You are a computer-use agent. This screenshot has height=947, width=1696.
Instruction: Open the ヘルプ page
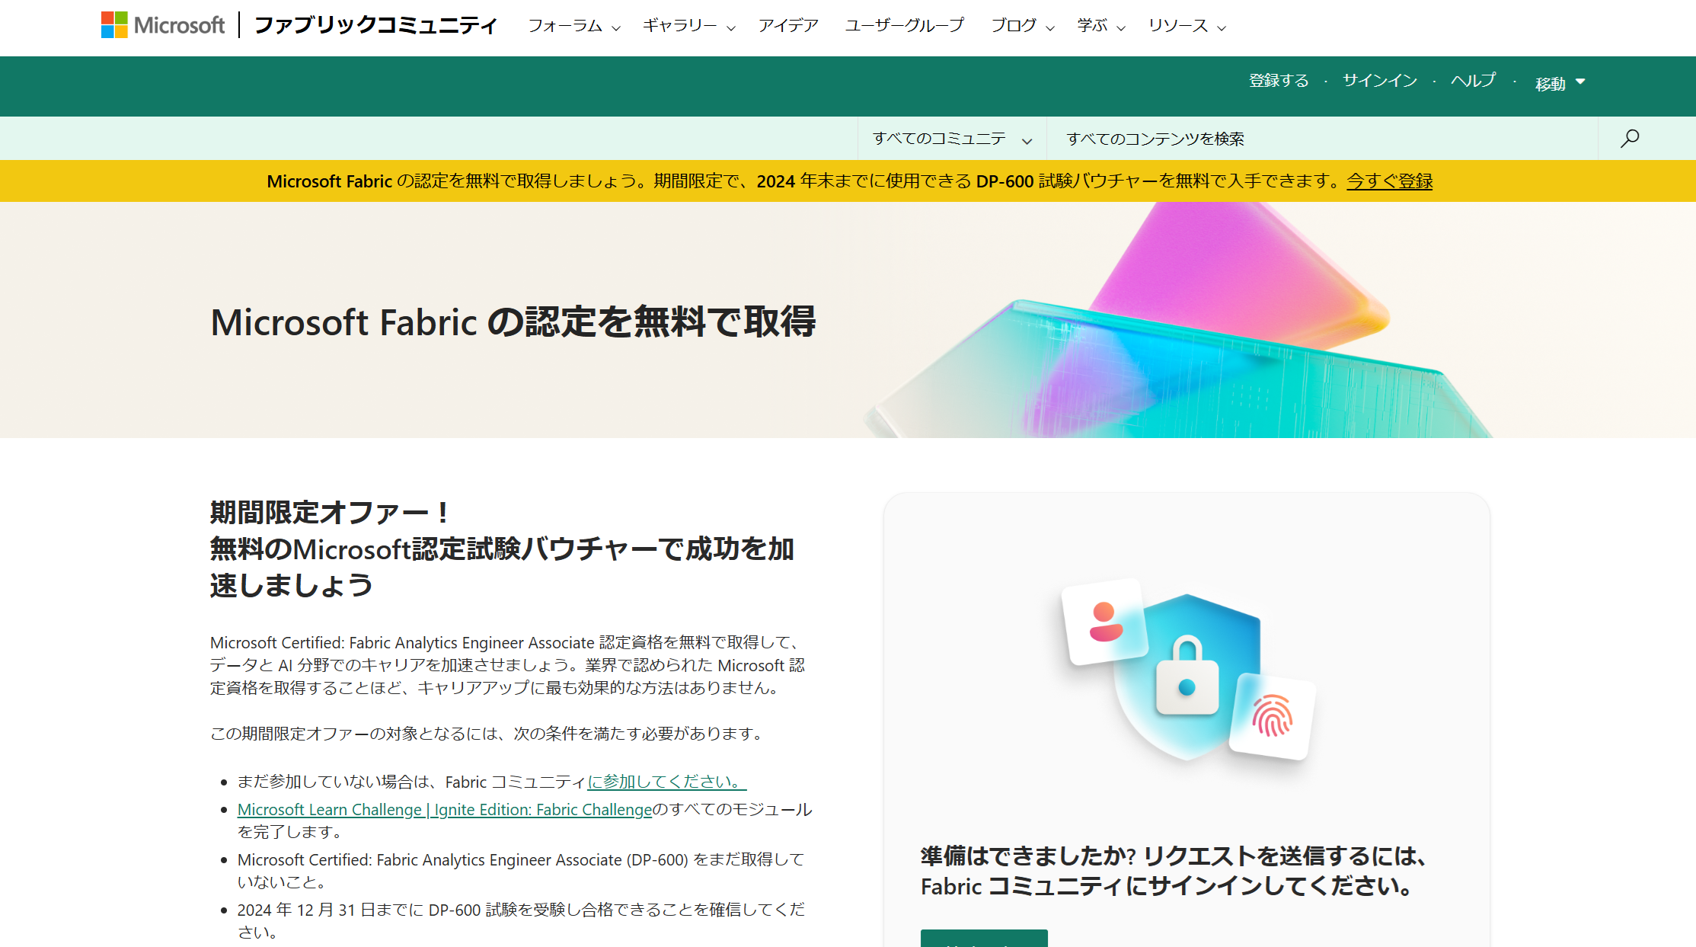[1472, 81]
